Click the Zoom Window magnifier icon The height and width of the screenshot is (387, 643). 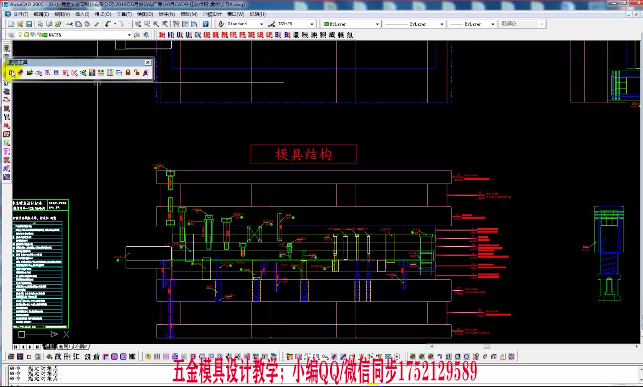click(x=155, y=24)
